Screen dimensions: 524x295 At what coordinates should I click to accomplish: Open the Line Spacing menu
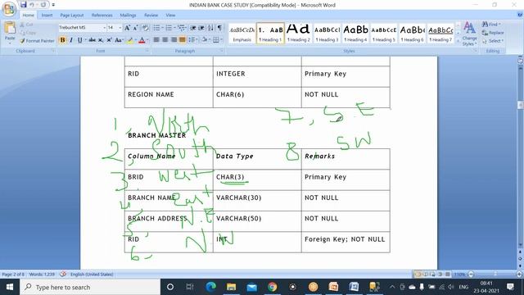click(192, 40)
